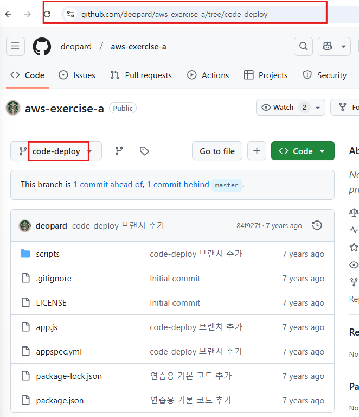Open the .gitignore file
Image resolution: width=359 pixels, height=417 pixels.
[x=54, y=279]
